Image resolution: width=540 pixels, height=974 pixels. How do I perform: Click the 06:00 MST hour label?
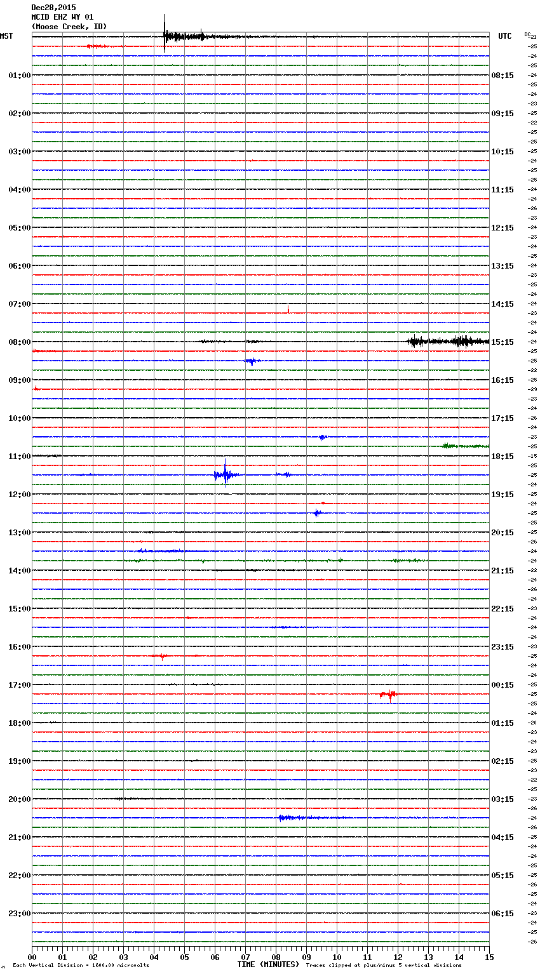[x=20, y=265]
